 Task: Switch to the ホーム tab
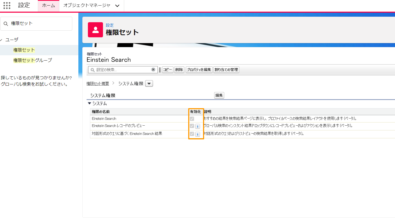(x=48, y=6)
